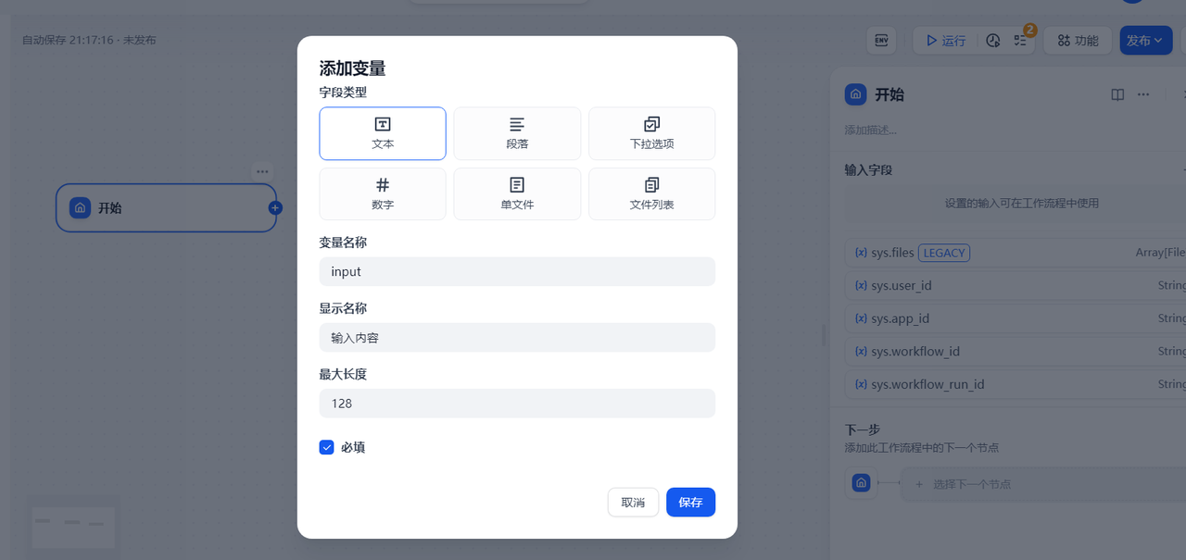Click the sys.workflow_run_id variable row
Image resolution: width=1186 pixels, height=560 pixels.
[1016, 384]
